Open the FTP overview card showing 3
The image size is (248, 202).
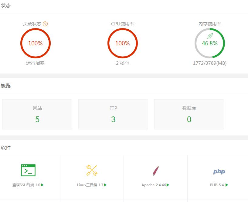click(113, 114)
